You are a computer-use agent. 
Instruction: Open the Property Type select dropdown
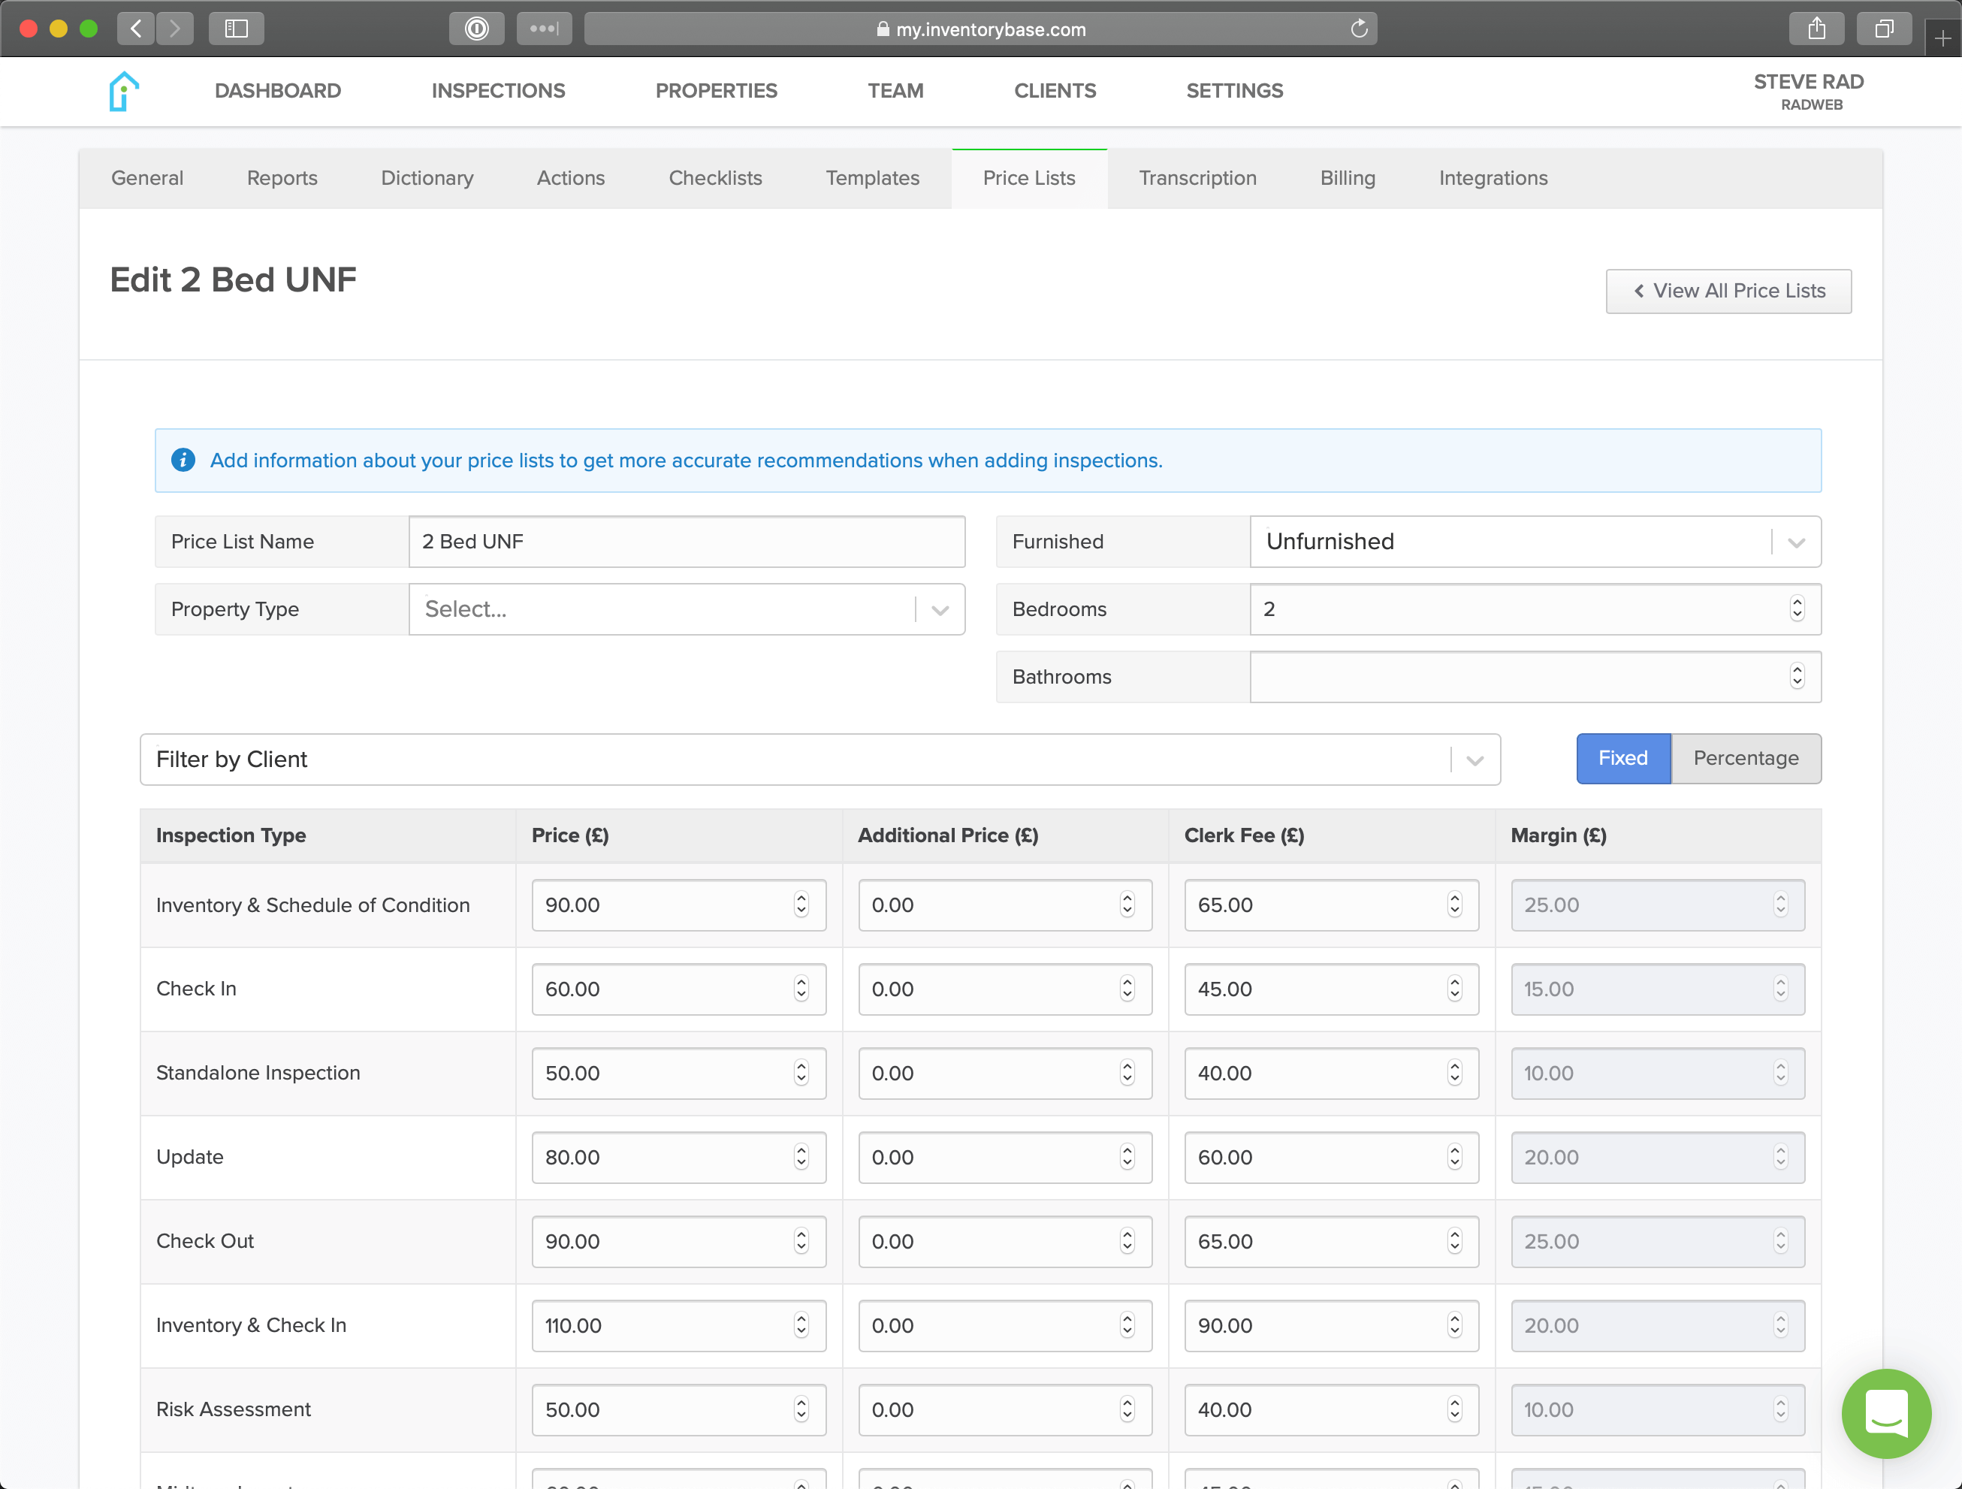pos(687,609)
